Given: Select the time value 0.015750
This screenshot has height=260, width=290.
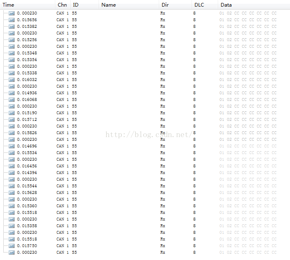Looking at the screenshot, I should tap(27, 246).
